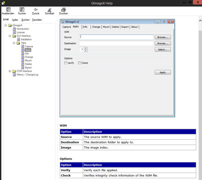Image resolution: width=202 pixels, height=180 pixels.
Task: Open Schriftart font options icon
Action: [49, 10]
